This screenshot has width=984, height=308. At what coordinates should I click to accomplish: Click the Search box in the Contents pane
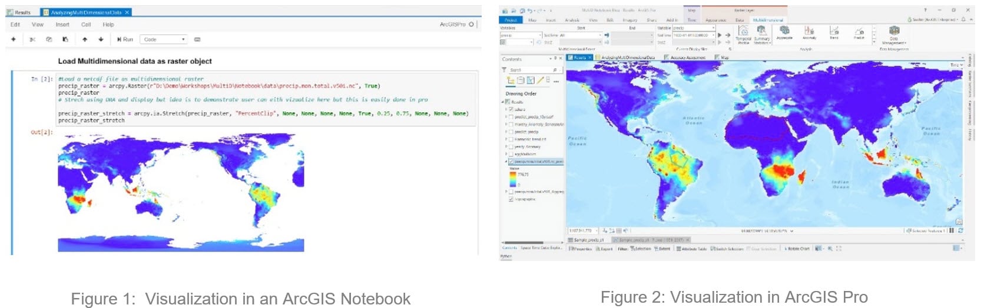[x=535, y=70]
